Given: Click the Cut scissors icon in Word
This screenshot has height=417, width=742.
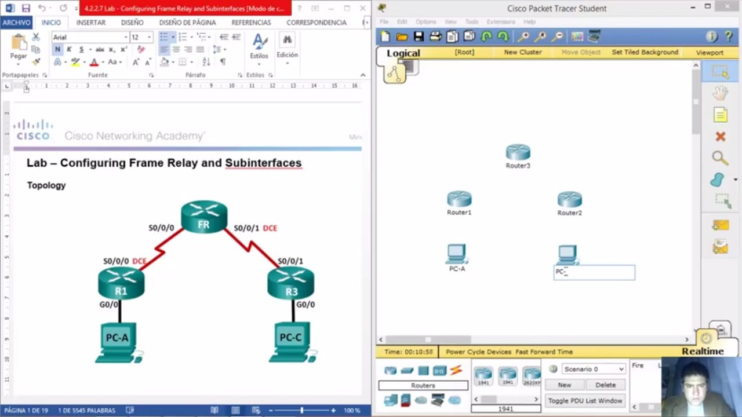Looking at the screenshot, I should (36, 36).
